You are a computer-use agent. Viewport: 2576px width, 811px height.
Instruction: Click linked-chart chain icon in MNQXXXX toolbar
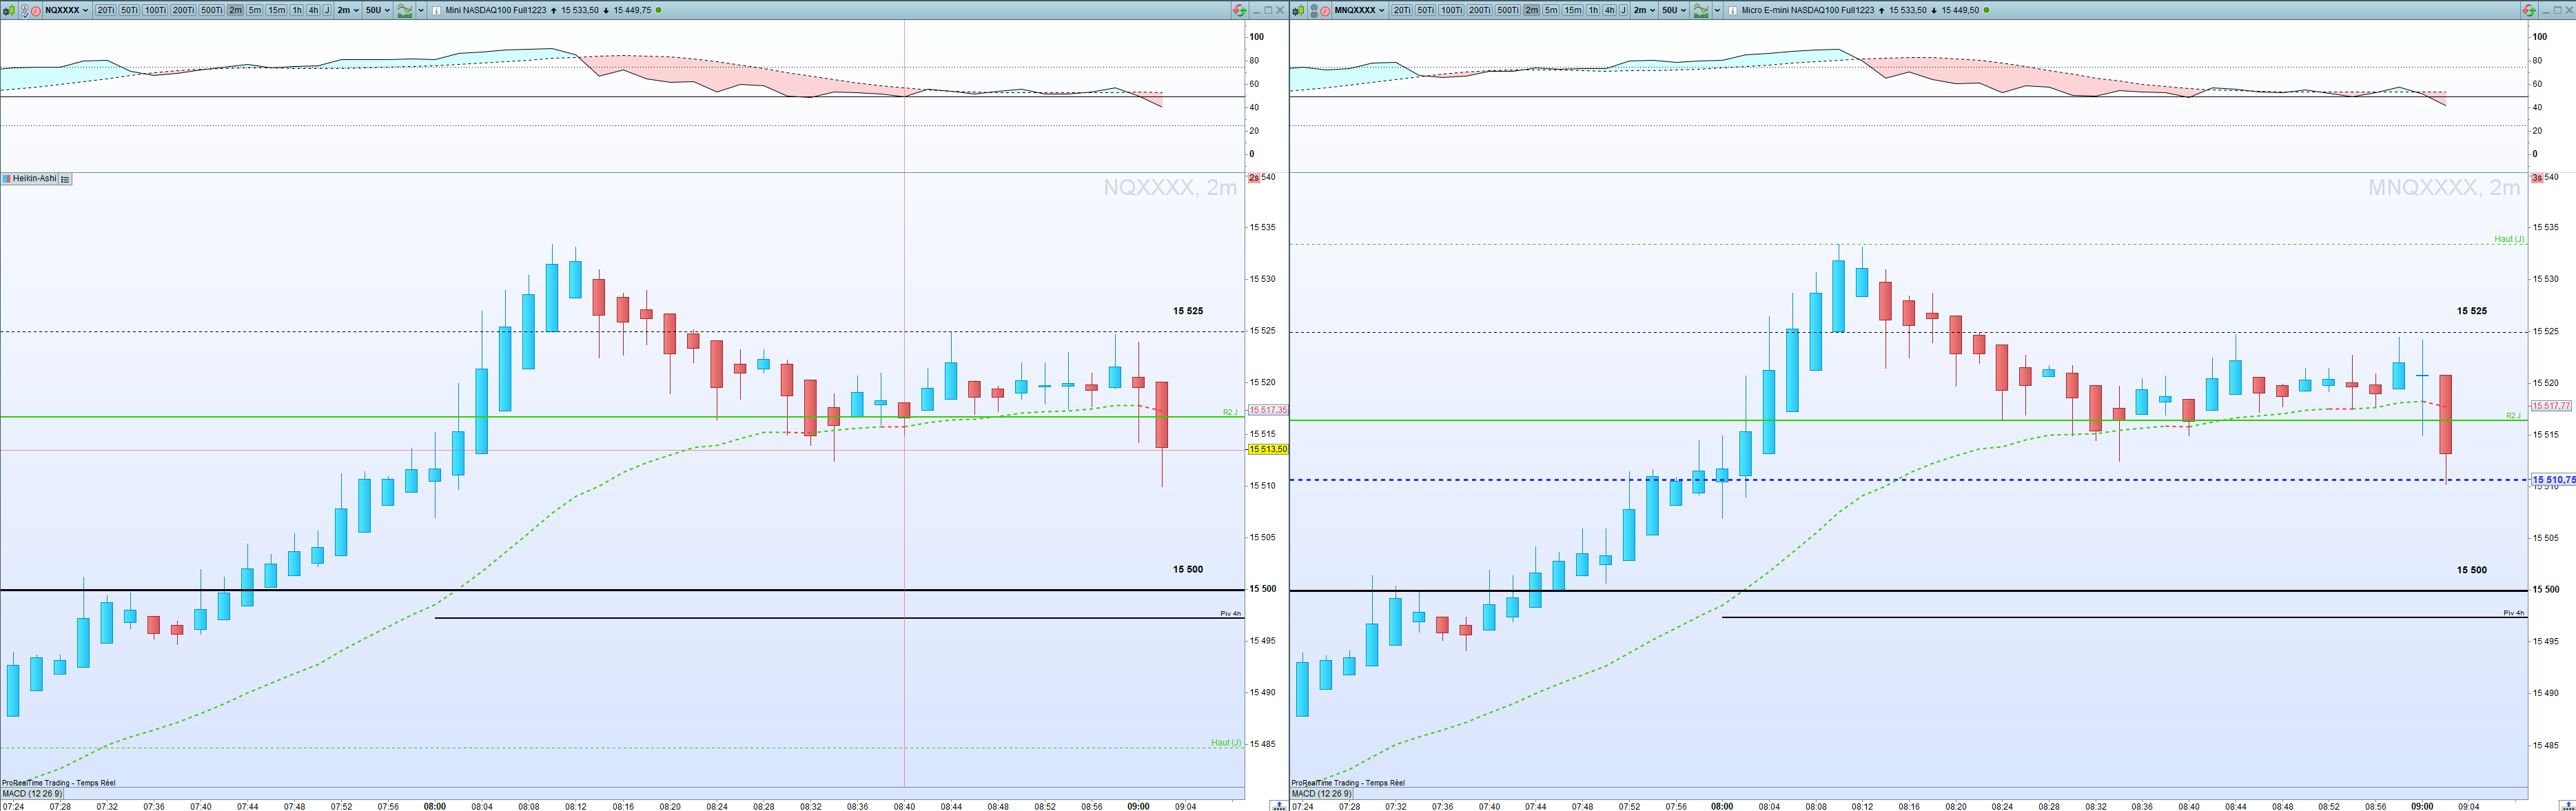click(1315, 10)
